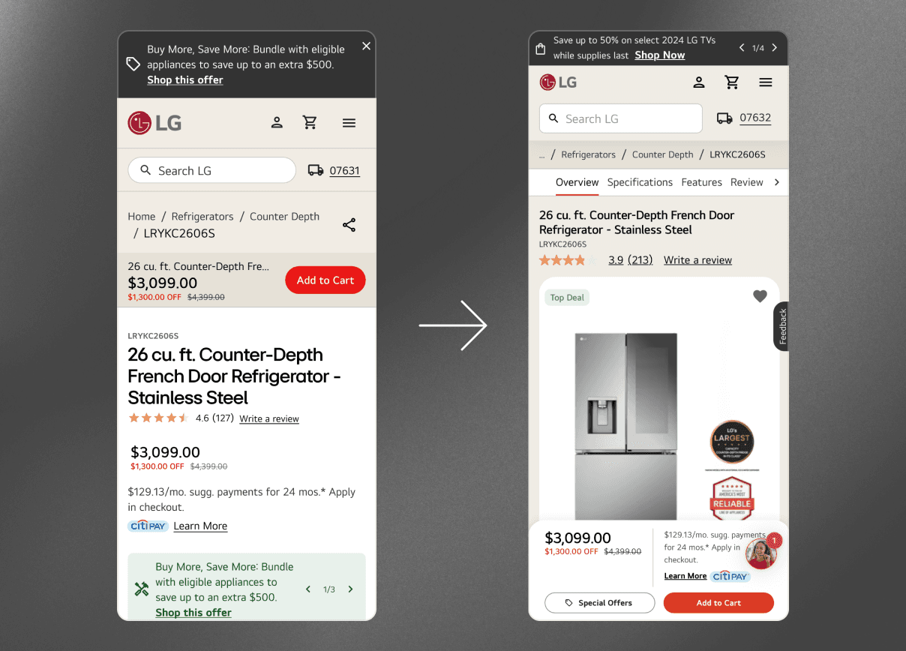Add the refrigerator to wishlist with heart icon
906x651 pixels.
pyautogui.click(x=760, y=296)
